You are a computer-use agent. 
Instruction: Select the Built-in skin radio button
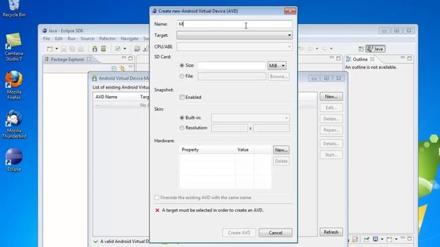tap(181, 118)
